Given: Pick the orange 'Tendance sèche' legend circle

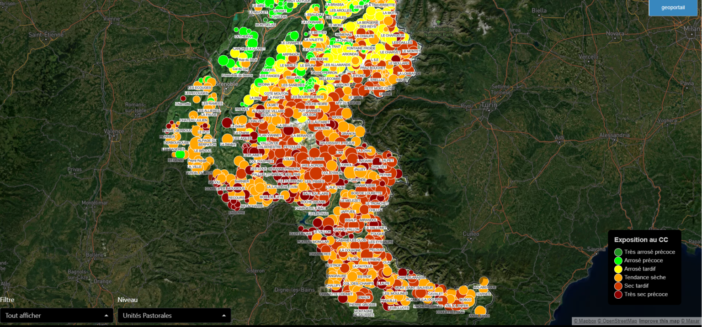Looking at the screenshot, I should click(618, 277).
